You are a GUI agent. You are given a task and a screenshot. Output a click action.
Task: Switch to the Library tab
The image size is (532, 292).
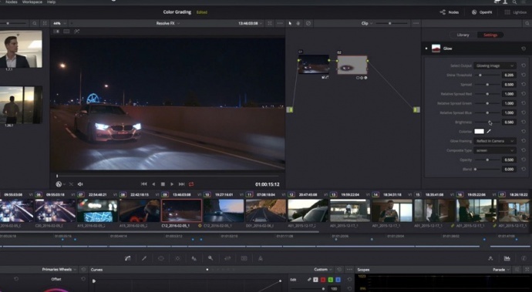pos(463,35)
